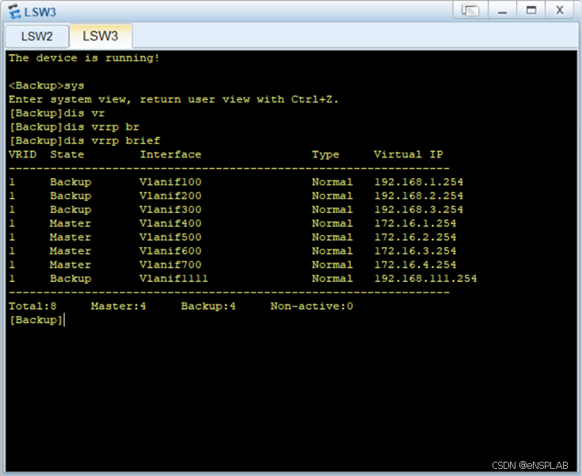Click the Virtual IP column header
Image resolution: width=582 pixels, height=476 pixels.
pyautogui.click(x=409, y=154)
